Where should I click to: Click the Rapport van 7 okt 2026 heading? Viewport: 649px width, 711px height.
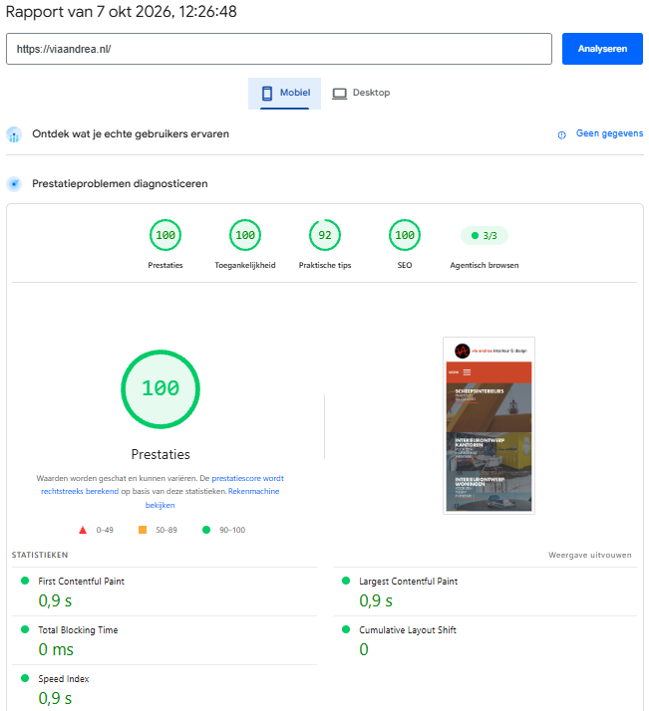point(122,11)
